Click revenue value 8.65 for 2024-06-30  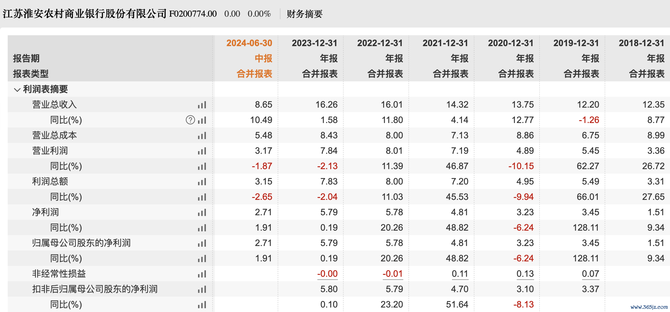pyautogui.click(x=264, y=105)
